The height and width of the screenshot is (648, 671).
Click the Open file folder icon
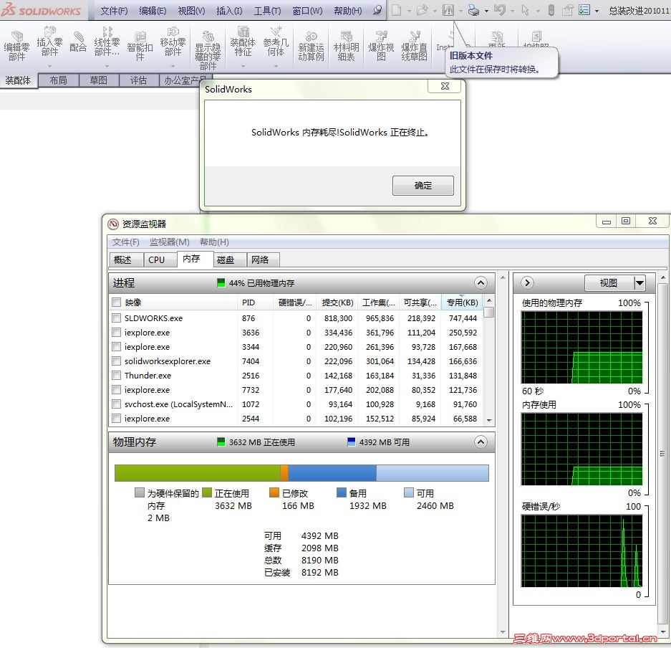click(x=422, y=10)
